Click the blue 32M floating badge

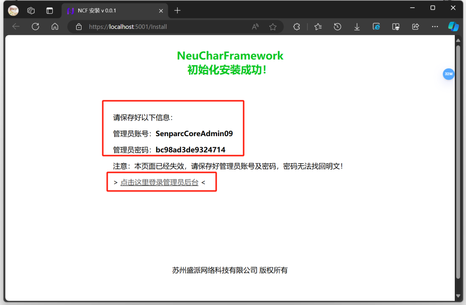pos(448,74)
